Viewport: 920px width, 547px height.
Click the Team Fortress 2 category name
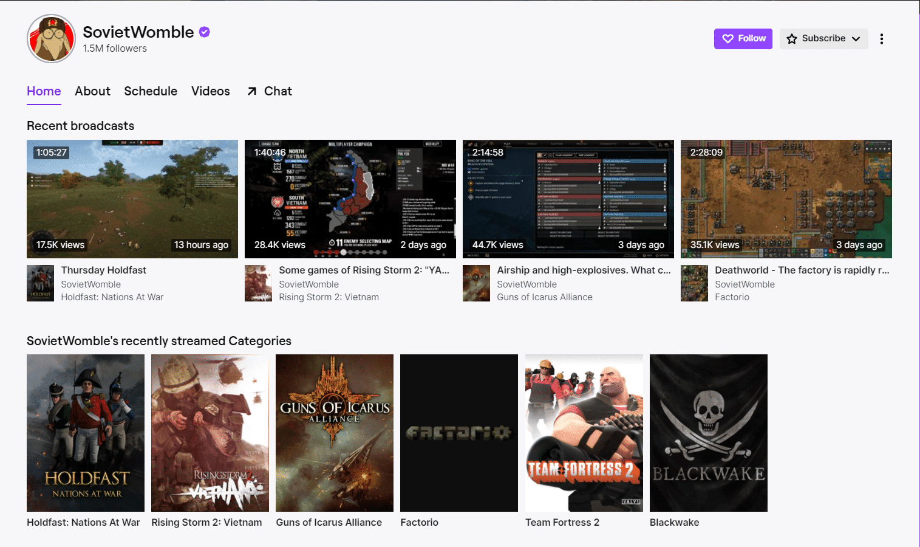562,522
